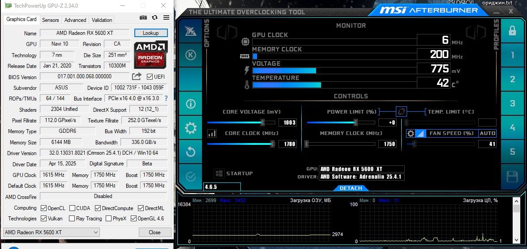The height and width of the screenshot is (249, 527).
Task: Click the GPU-Z screenshot camera icon
Action: [x=143, y=17]
